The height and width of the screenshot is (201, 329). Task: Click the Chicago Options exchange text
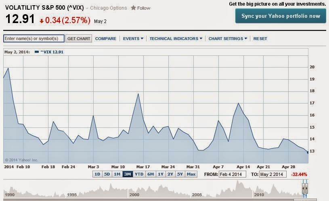(x=109, y=8)
